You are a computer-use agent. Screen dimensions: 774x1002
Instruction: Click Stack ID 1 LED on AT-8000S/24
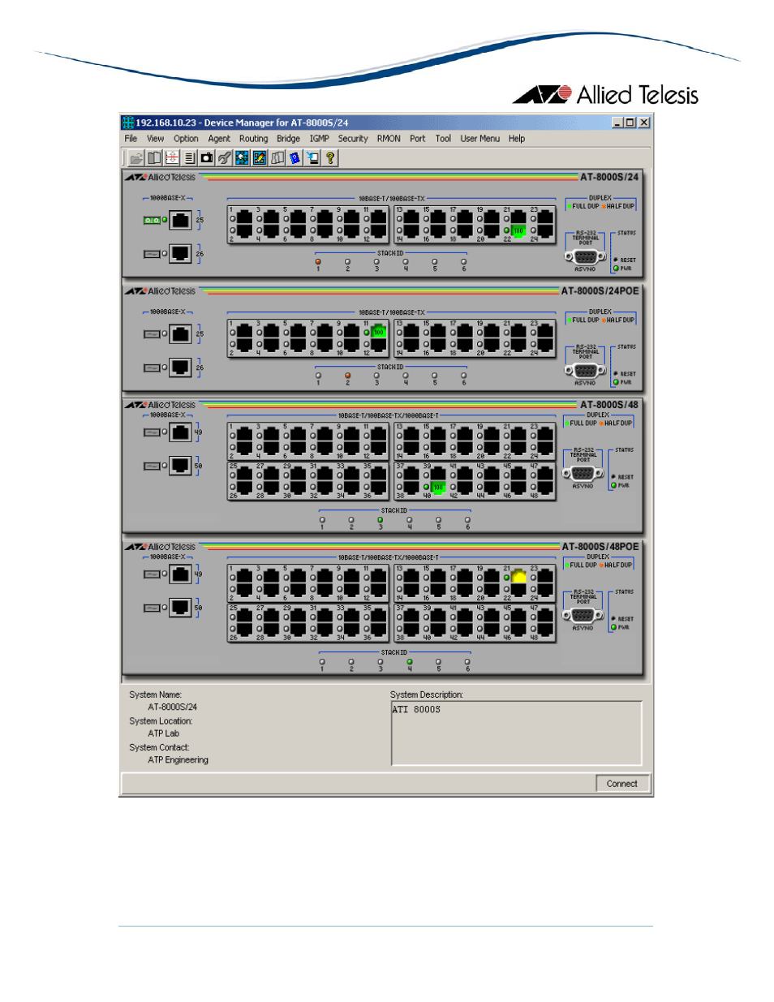pos(318,262)
